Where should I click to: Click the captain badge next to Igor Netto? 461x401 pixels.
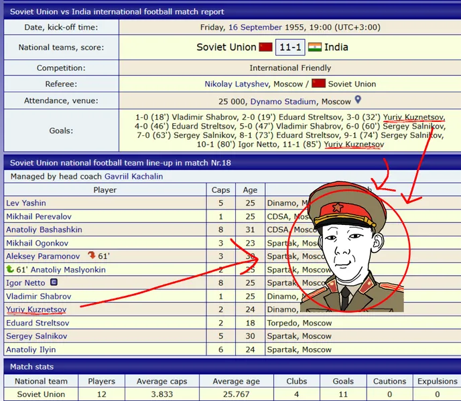pyautogui.click(x=54, y=283)
